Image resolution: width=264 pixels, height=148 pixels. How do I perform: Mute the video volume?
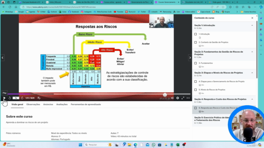pos(172,98)
